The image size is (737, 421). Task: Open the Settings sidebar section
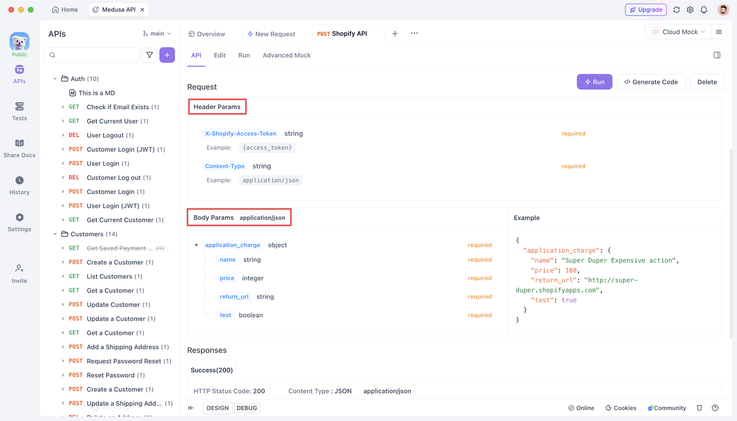(x=19, y=223)
